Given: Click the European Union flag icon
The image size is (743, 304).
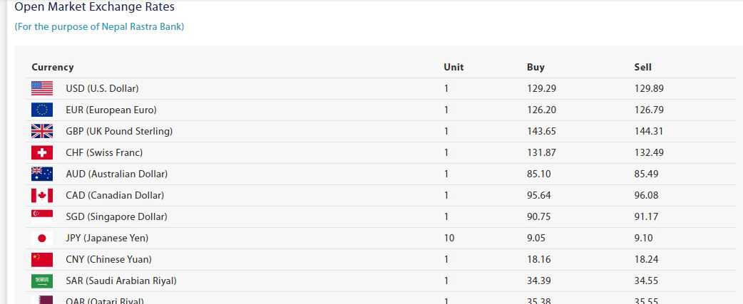Looking at the screenshot, I should (x=42, y=110).
